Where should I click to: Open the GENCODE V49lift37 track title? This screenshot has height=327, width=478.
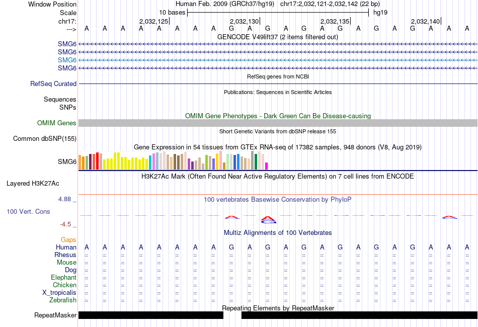278,37
